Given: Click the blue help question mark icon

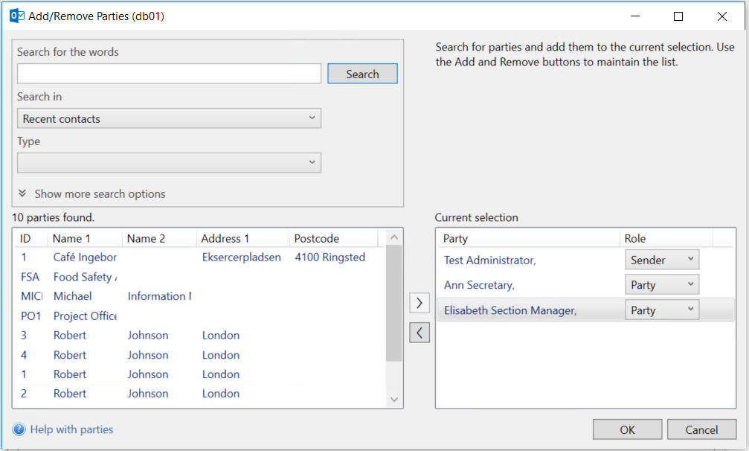Looking at the screenshot, I should pyautogui.click(x=19, y=429).
